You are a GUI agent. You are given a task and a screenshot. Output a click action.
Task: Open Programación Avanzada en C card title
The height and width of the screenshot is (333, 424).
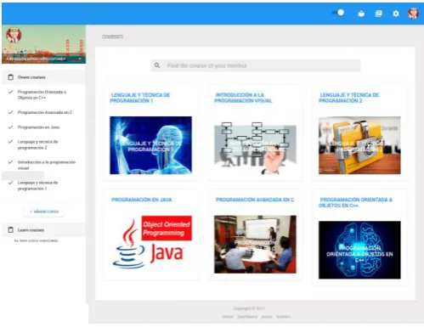[255, 200]
